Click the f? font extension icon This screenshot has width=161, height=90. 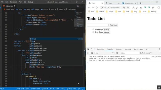tap(137, 7)
